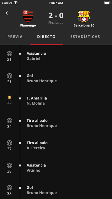Tap the ball icon for the minute 38 goal
112x199 pixels.
[9, 188]
